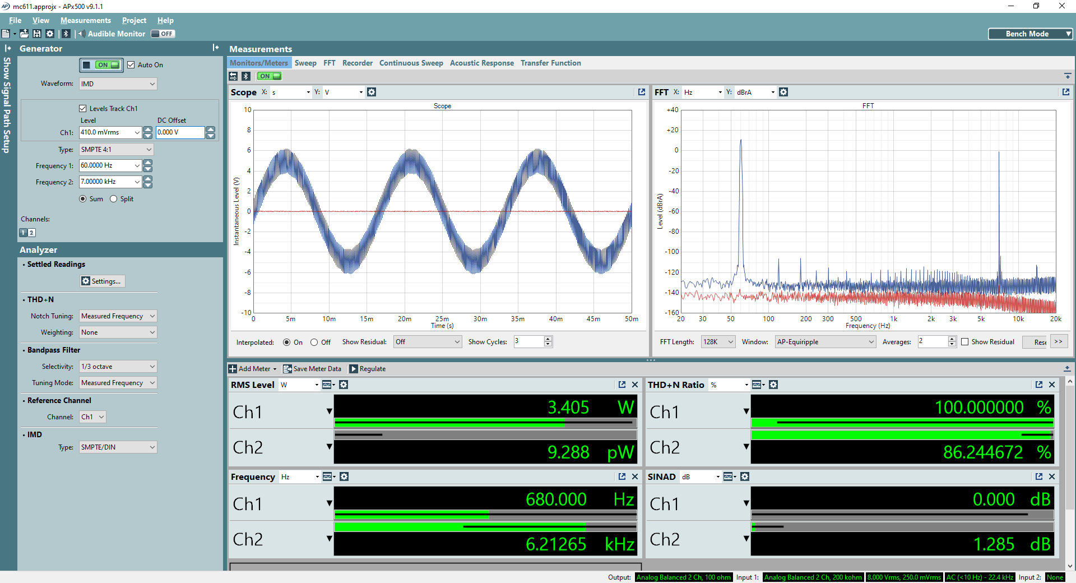Pop out the SINAD meter
Image resolution: width=1076 pixels, height=583 pixels.
tap(1039, 476)
